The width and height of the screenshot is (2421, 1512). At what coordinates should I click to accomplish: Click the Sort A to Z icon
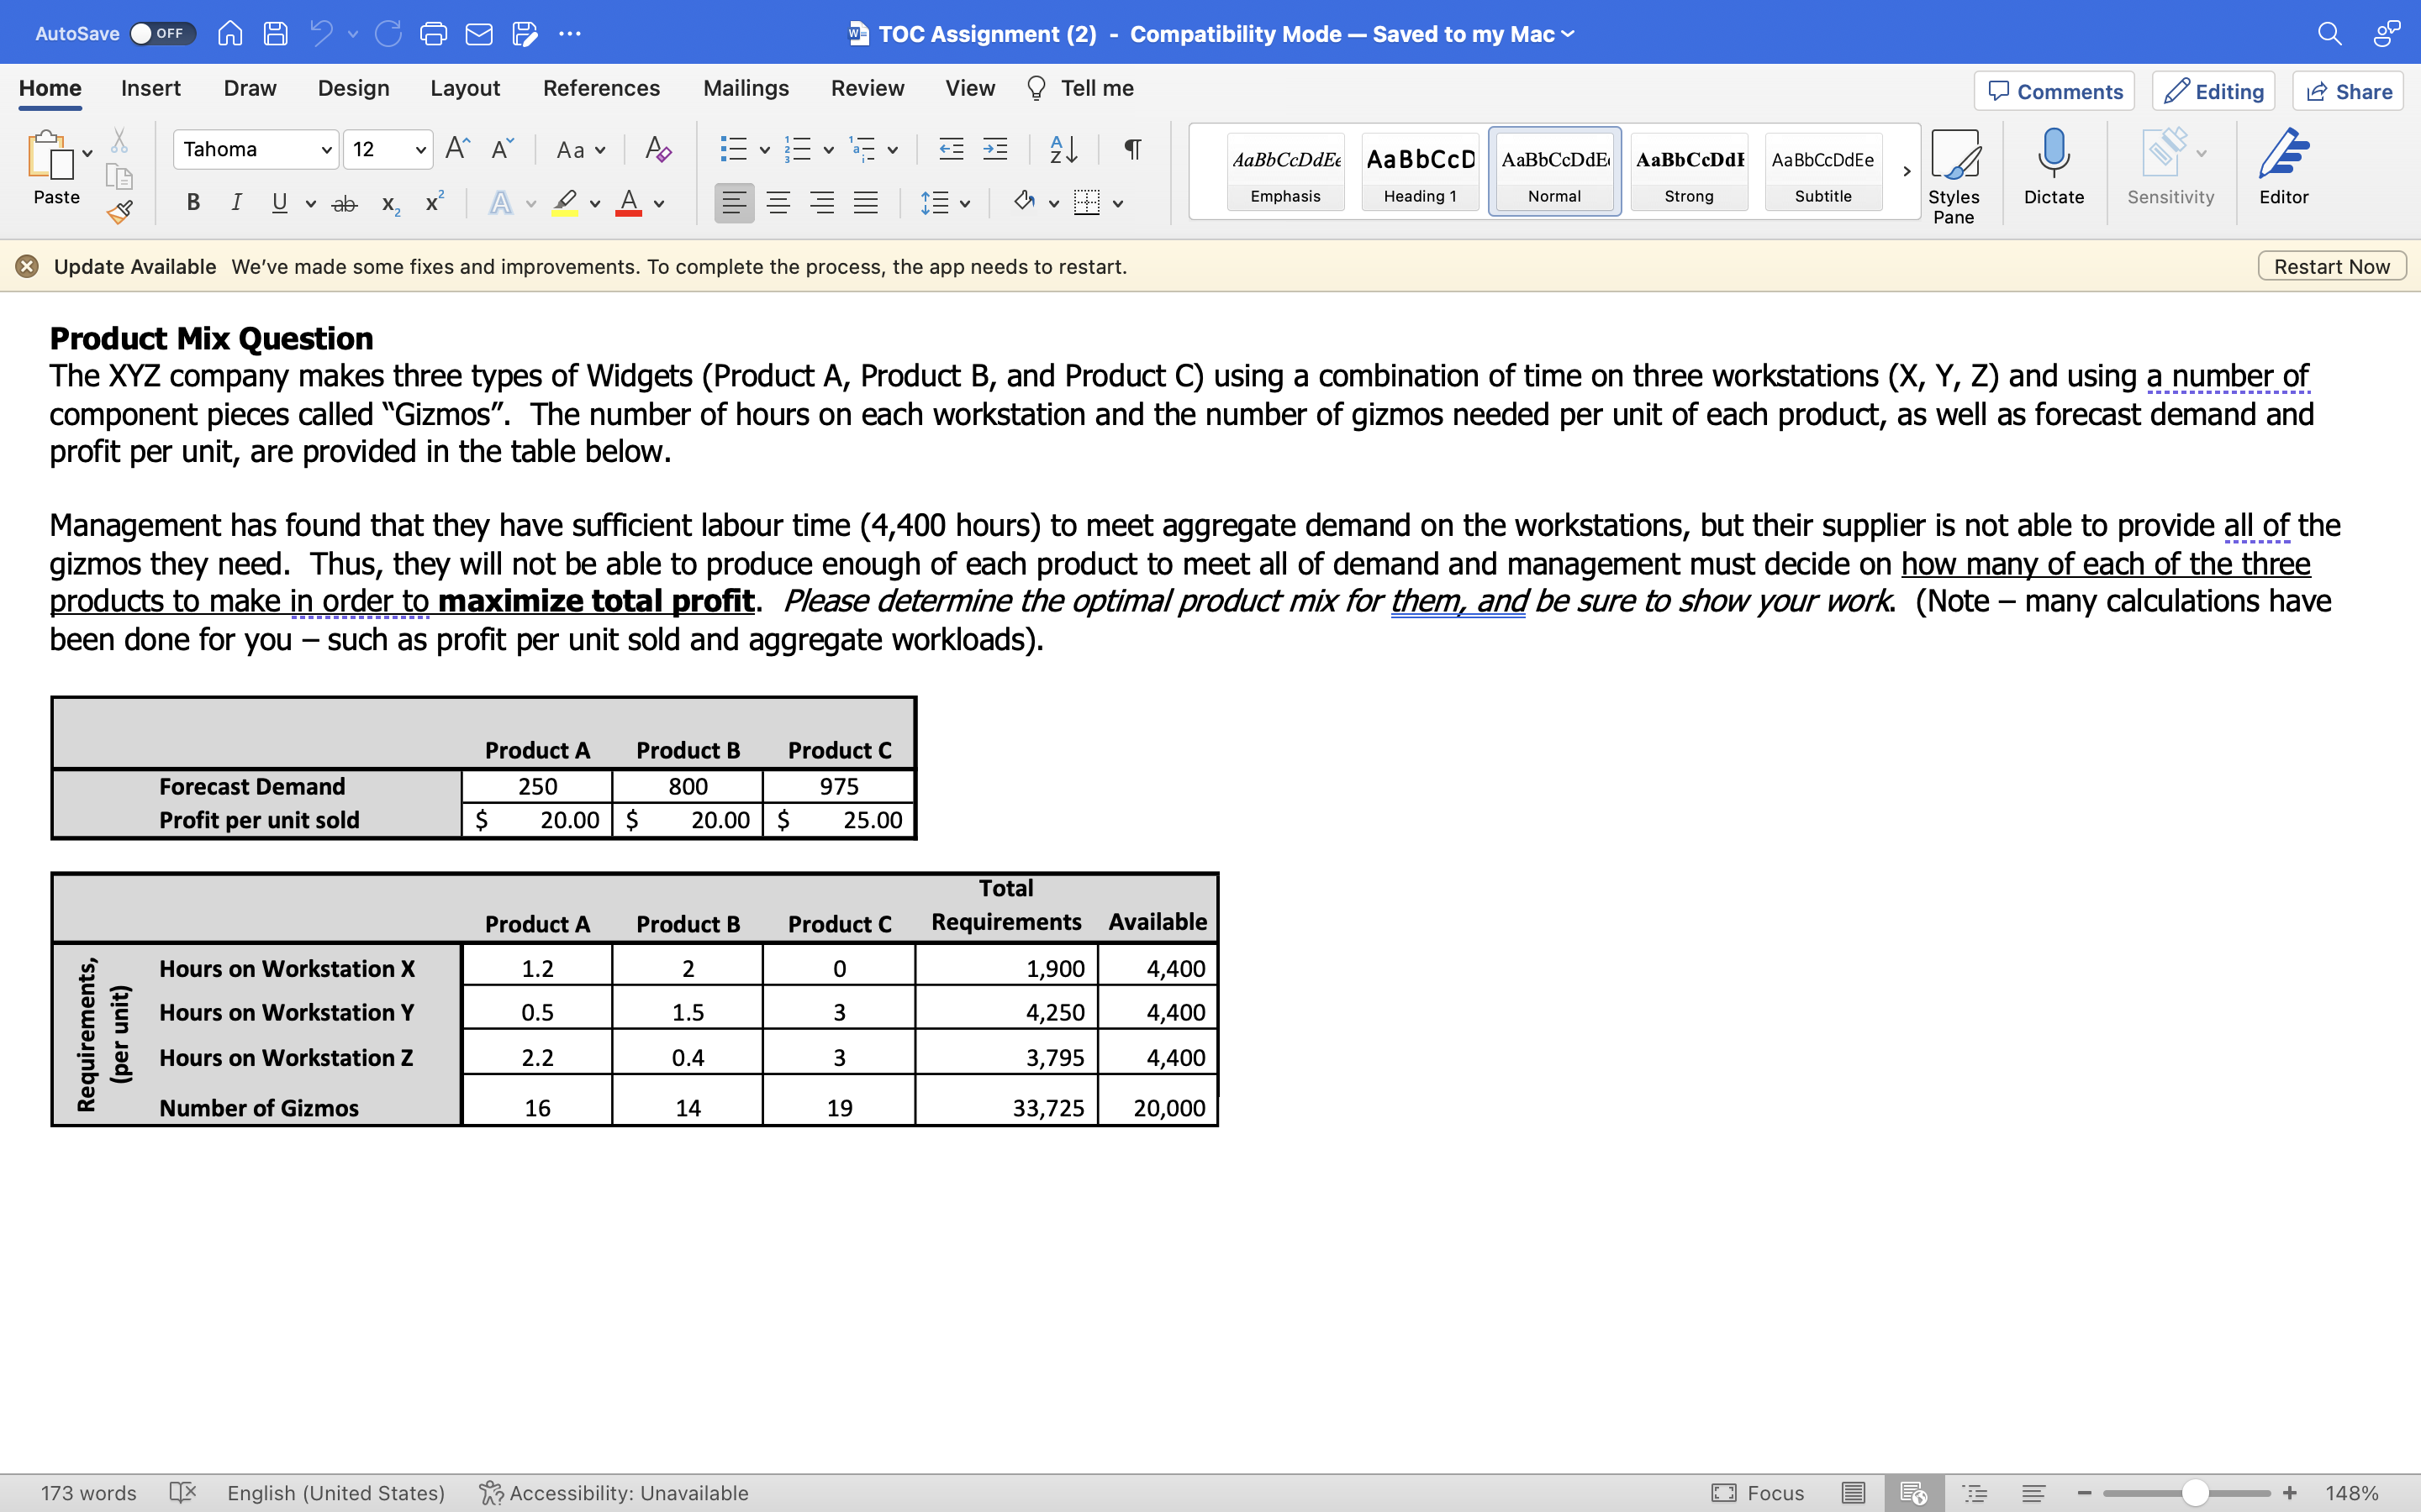(x=1063, y=150)
